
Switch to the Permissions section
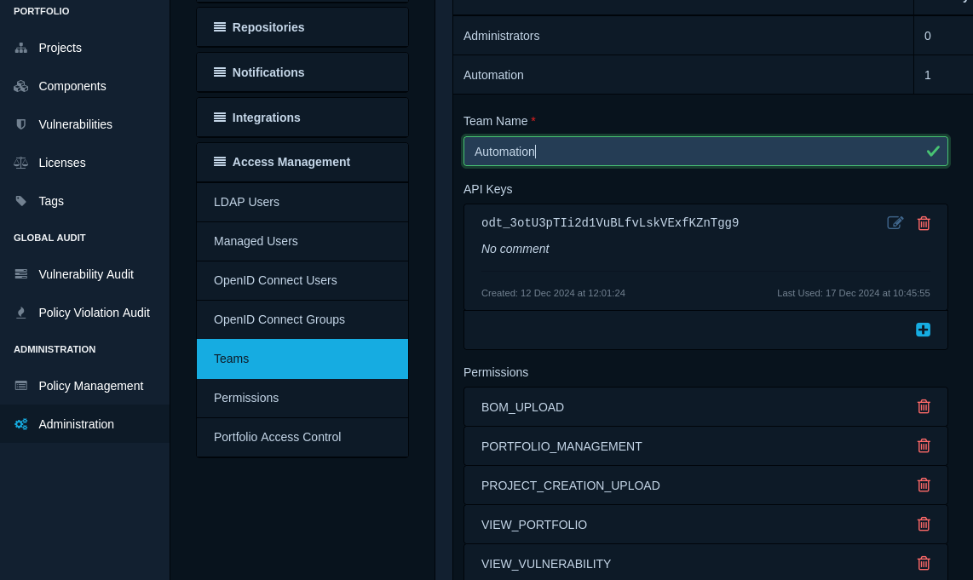pos(302,398)
